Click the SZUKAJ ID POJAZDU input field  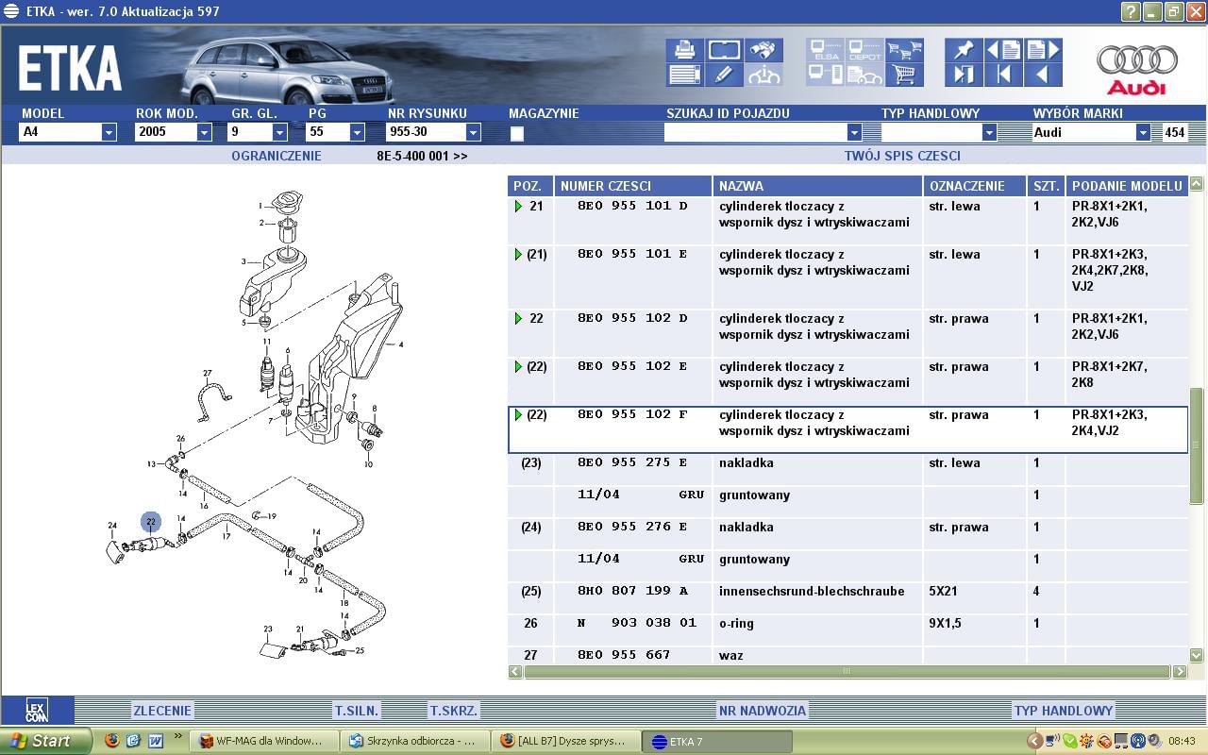coord(755,132)
